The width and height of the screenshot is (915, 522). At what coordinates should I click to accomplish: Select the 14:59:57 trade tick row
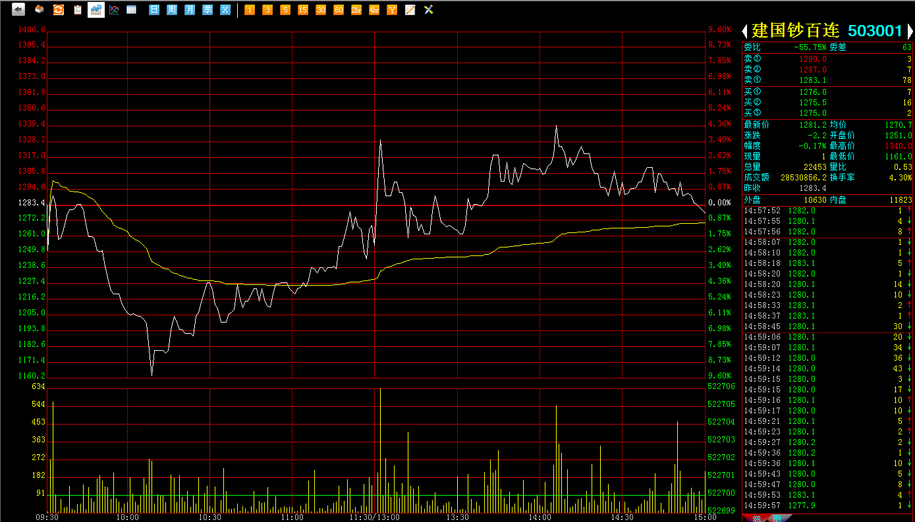click(828, 506)
